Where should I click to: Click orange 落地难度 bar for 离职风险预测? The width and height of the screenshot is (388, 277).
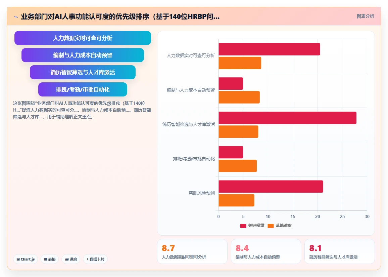click(236, 200)
